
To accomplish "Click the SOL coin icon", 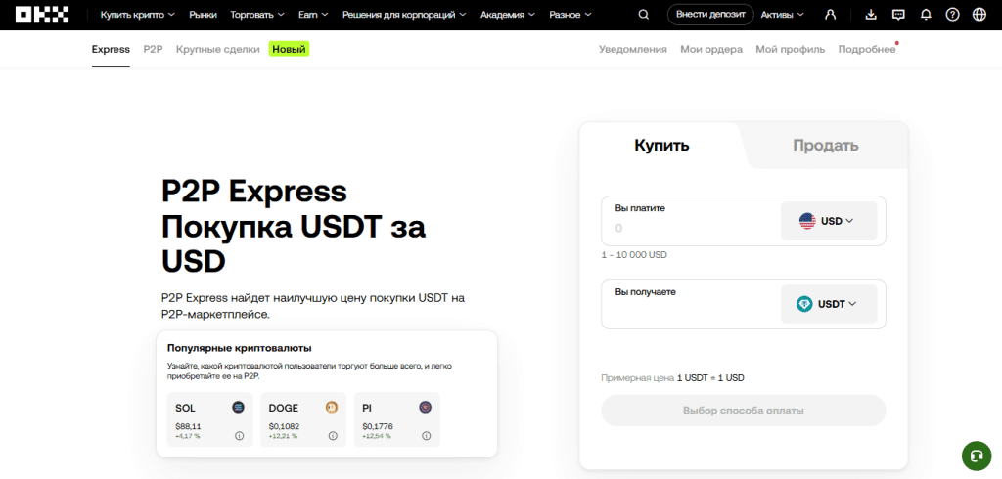I will point(239,407).
